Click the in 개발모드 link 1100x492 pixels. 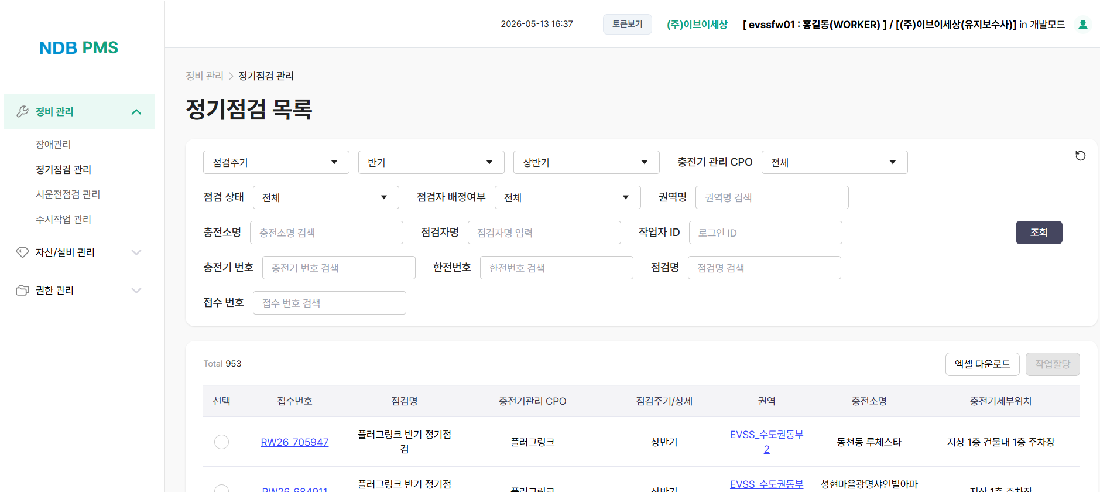point(1041,25)
